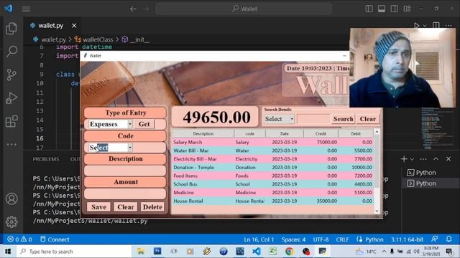460x258 pixels.
Task: Select interpreter 3.11.1 64-bit
Action: (x=407, y=239)
